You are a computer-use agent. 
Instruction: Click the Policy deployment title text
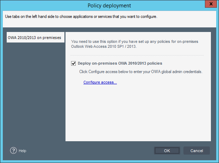coord(109,6)
